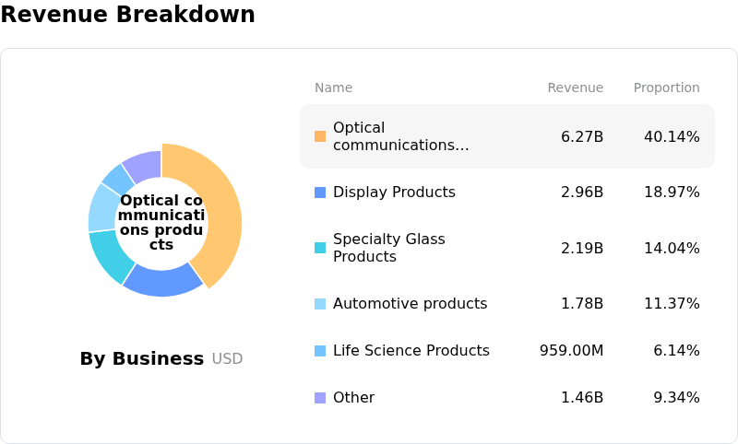Click the purple Other legend swatch

tap(320, 398)
